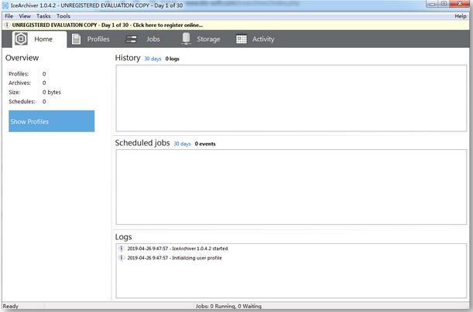Click the 'Profiles:' overview label
This screenshot has height=312, width=473.
click(19, 73)
